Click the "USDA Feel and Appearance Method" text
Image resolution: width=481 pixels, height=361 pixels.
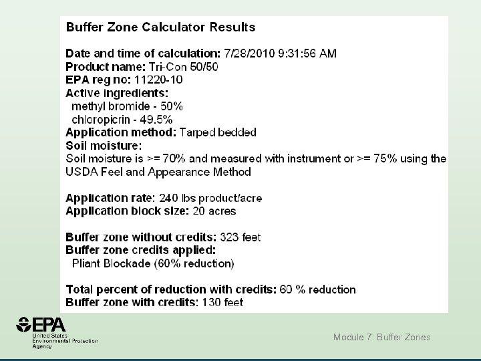[158, 172]
